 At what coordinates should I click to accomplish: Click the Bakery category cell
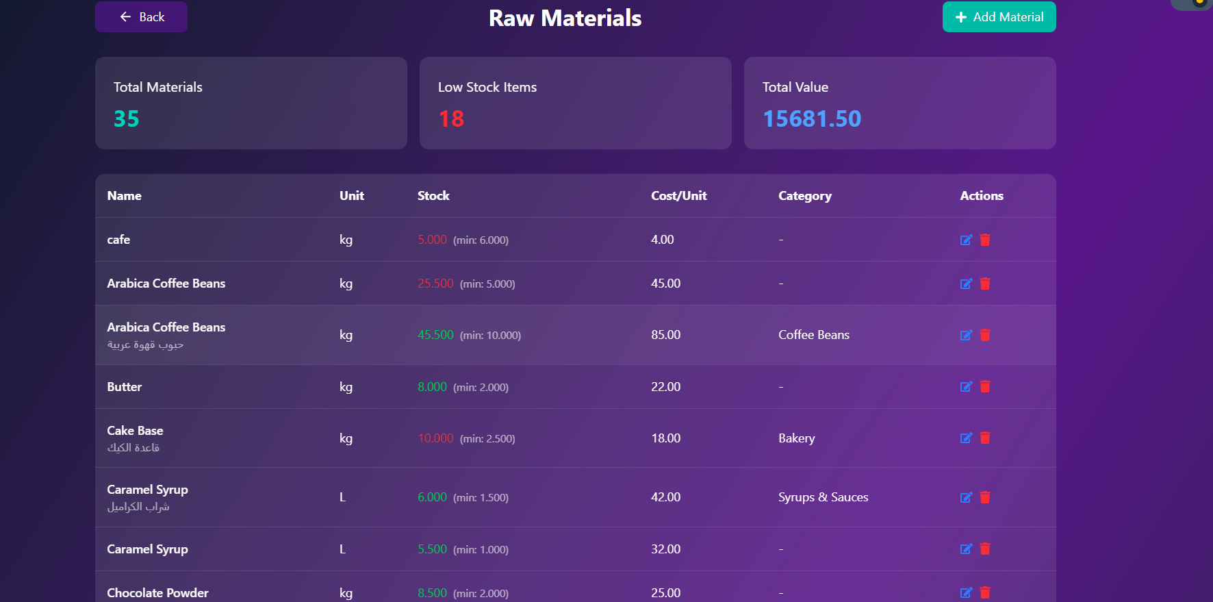coord(797,438)
